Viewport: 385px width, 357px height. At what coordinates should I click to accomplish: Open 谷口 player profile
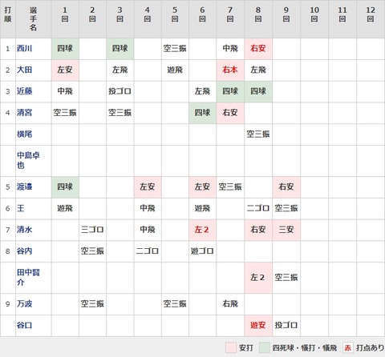point(24,325)
